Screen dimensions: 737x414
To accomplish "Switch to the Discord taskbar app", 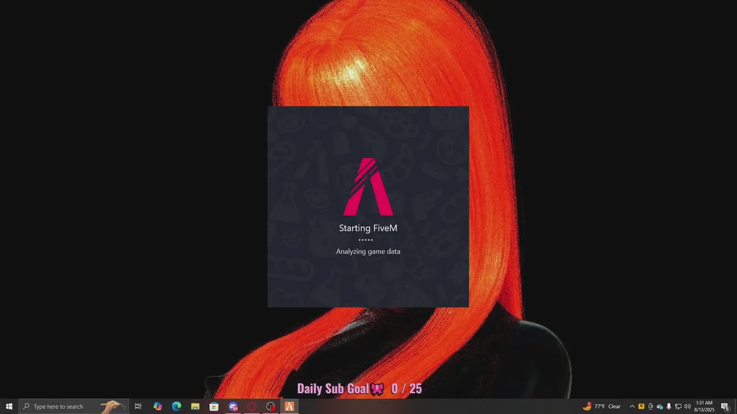I will (x=233, y=407).
